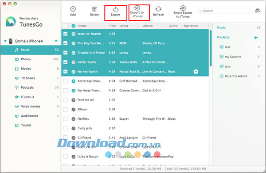
Task: Open Photos in the sidebar
Action: coord(31,59)
